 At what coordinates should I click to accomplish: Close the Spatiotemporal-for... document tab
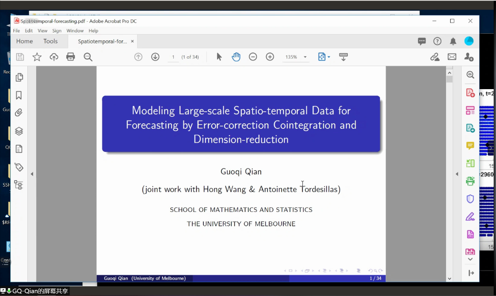132,41
